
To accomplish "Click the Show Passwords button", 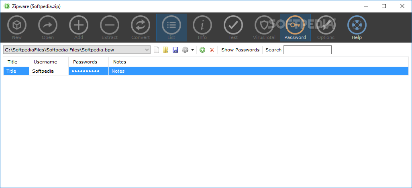I will (240, 50).
